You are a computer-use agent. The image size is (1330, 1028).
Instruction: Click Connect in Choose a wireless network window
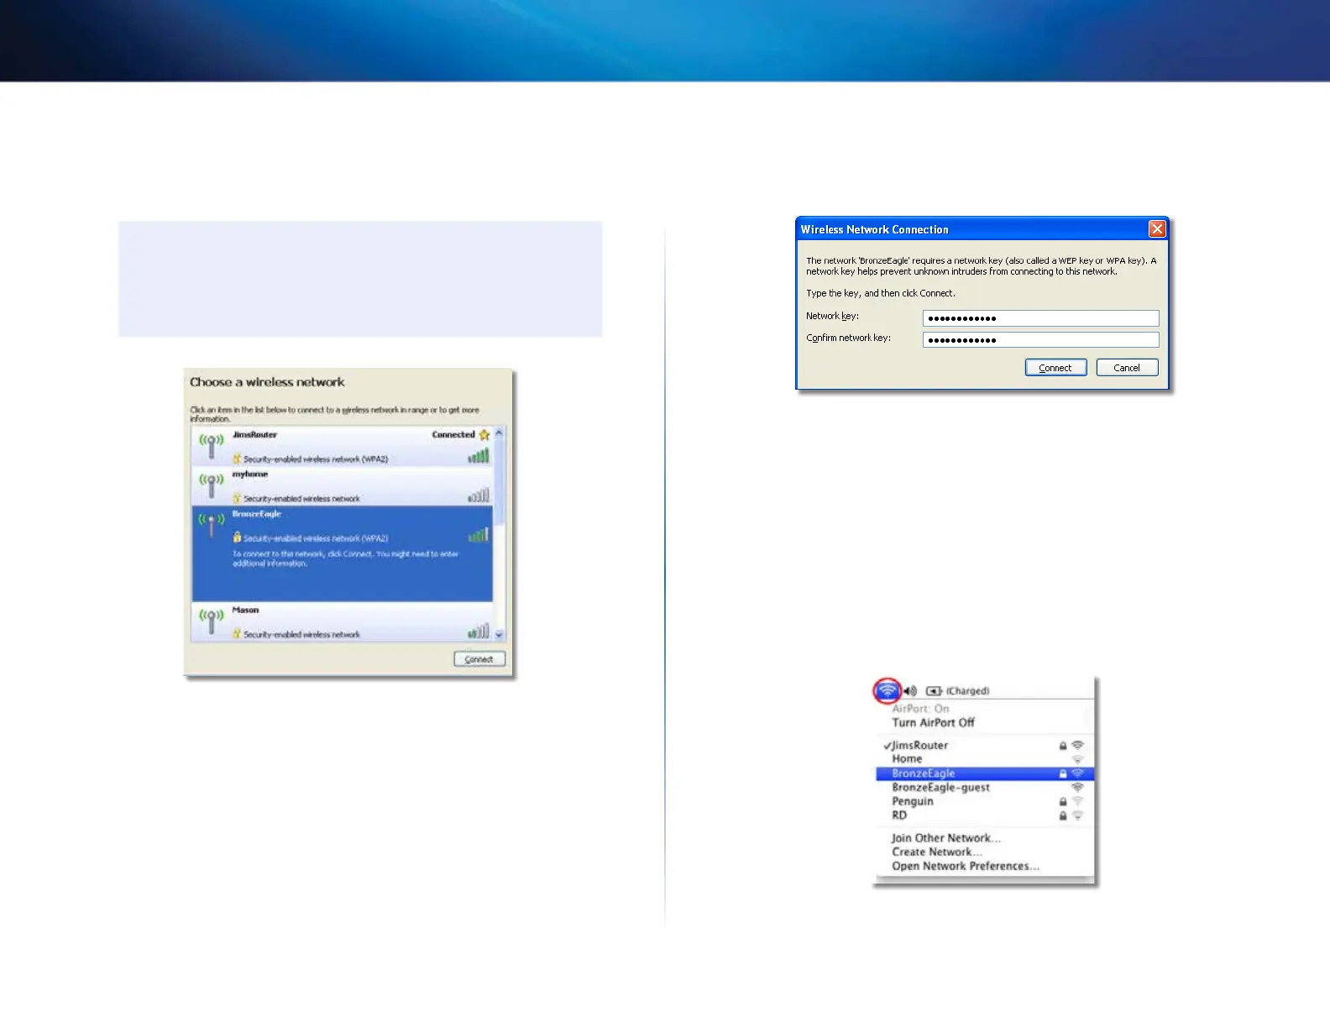tap(479, 659)
